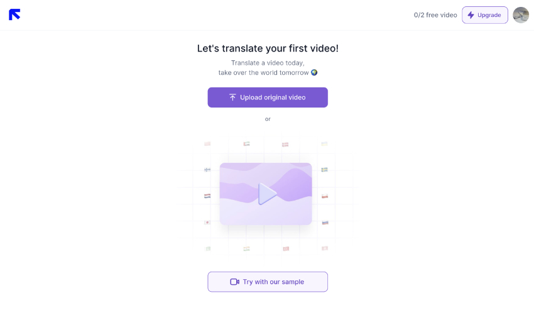This screenshot has width=534, height=310.
Task: Click the video camera icon in sample button
Action: pos(235,282)
